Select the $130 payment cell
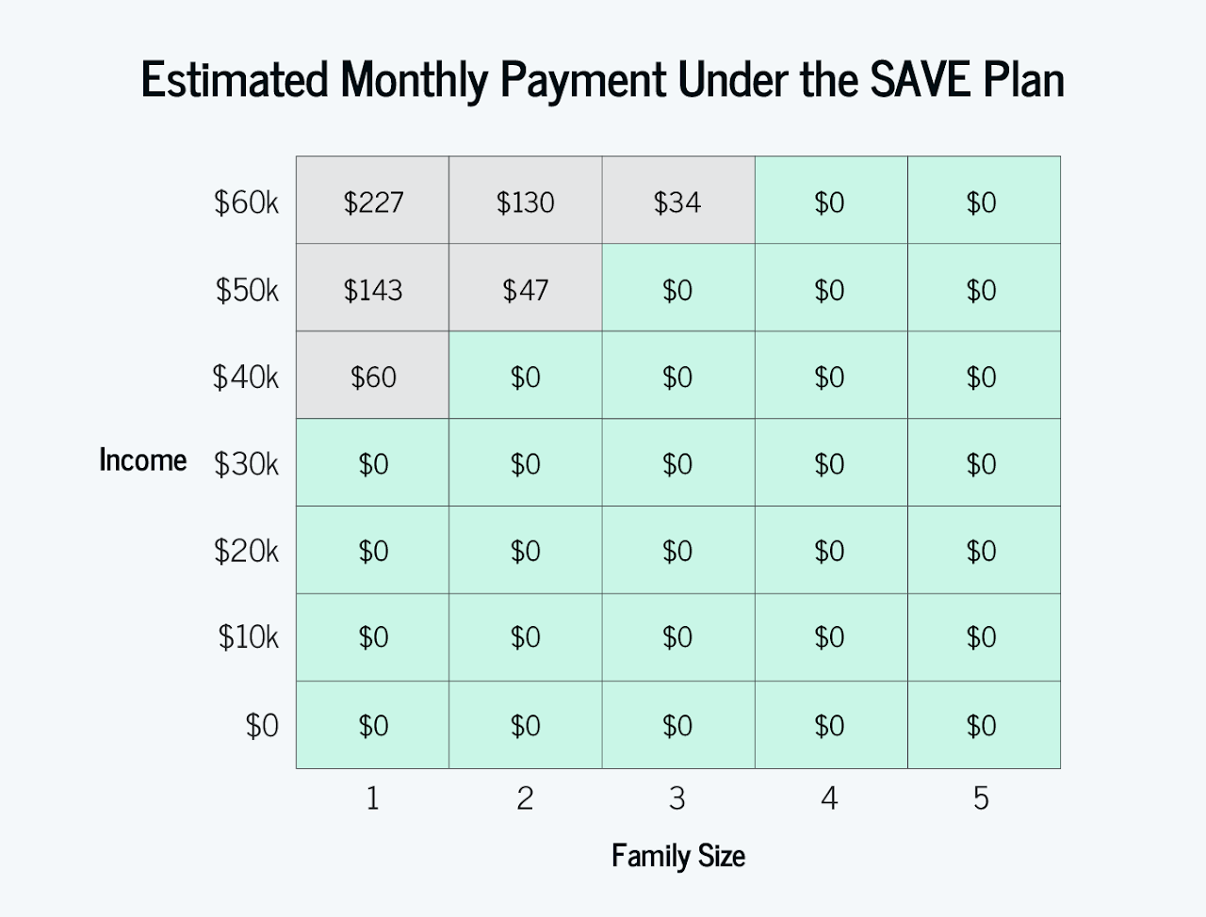This screenshot has height=917, width=1206. click(x=526, y=201)
